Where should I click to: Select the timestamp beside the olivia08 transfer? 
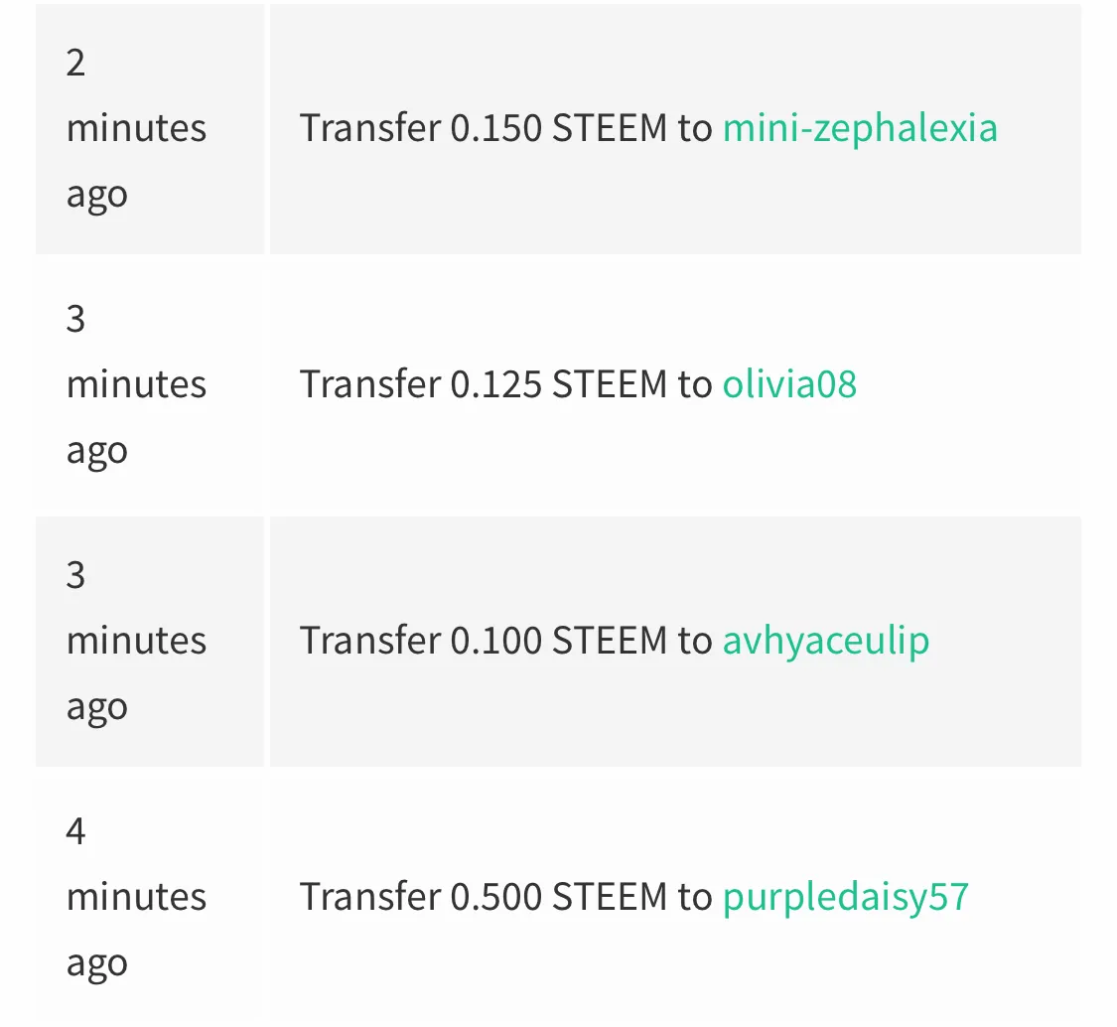(x=150, y=384)
